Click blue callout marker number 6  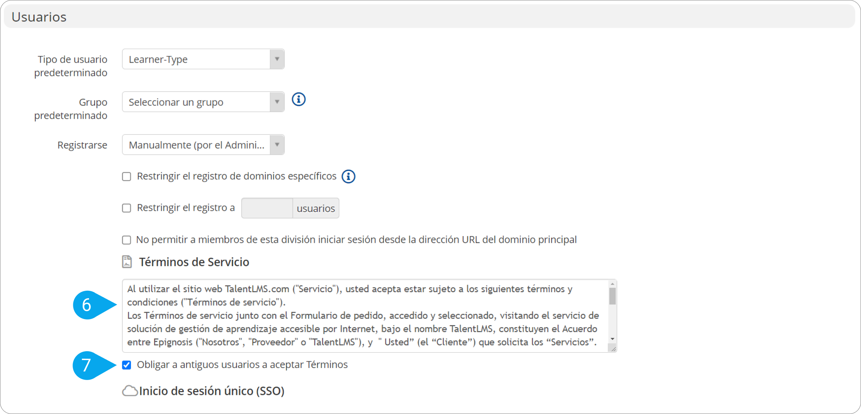[x=88, y=305]
